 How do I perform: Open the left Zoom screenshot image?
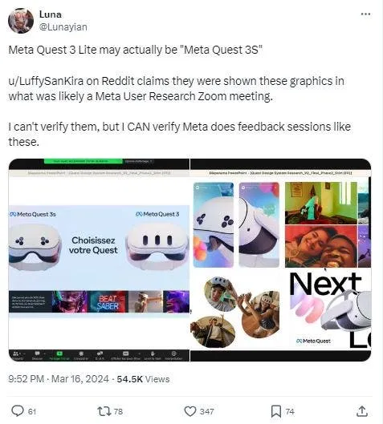[x=99, y=260]
